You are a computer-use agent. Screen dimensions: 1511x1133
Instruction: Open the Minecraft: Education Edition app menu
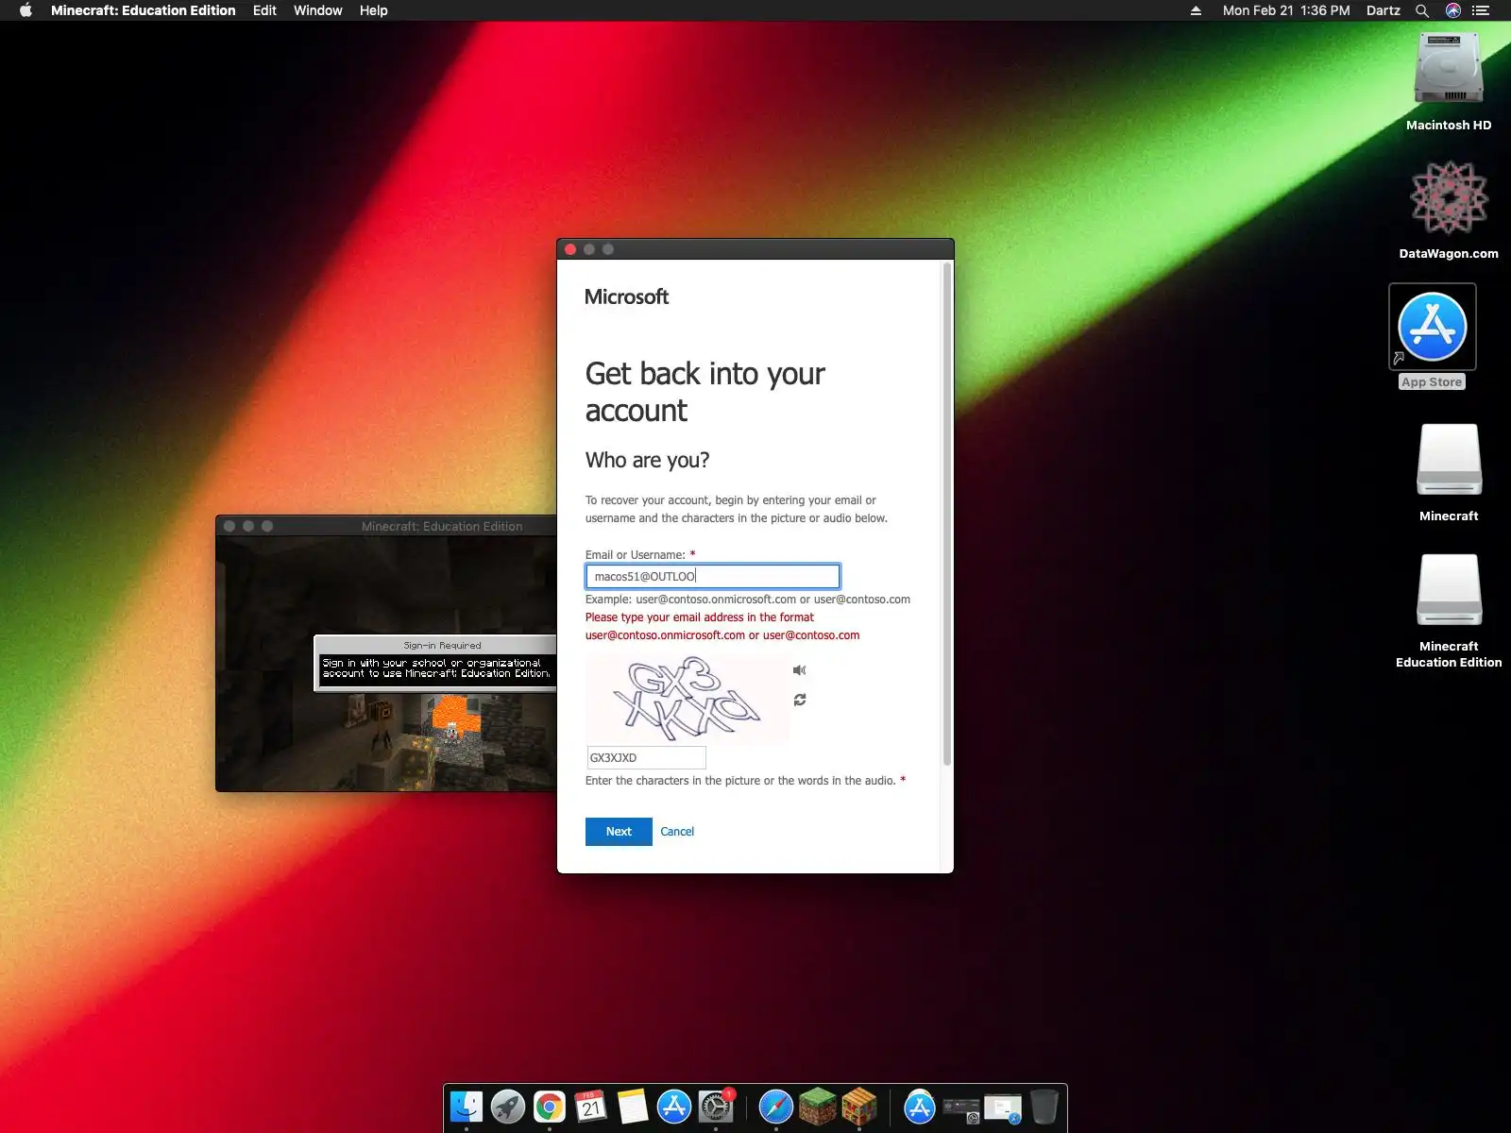143,10
